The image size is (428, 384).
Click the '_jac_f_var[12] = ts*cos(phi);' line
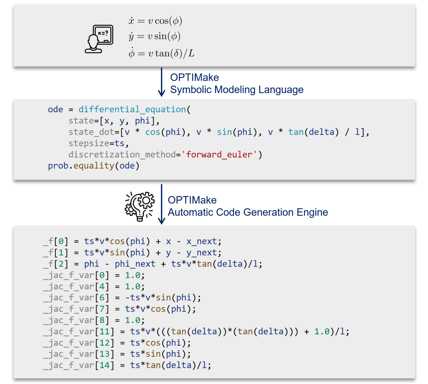tap(117, 343)
